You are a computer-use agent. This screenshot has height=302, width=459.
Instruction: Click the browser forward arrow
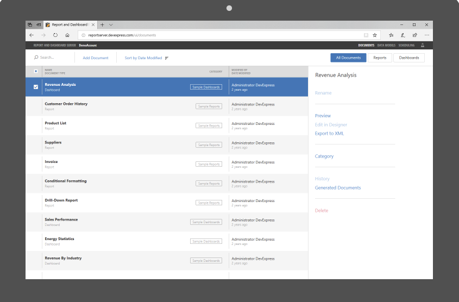(43, 35)
